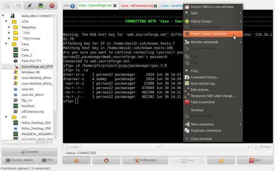Screen dimensions: 275x171
Task: Select localhost connection in tree
Action: pos(28,106)
